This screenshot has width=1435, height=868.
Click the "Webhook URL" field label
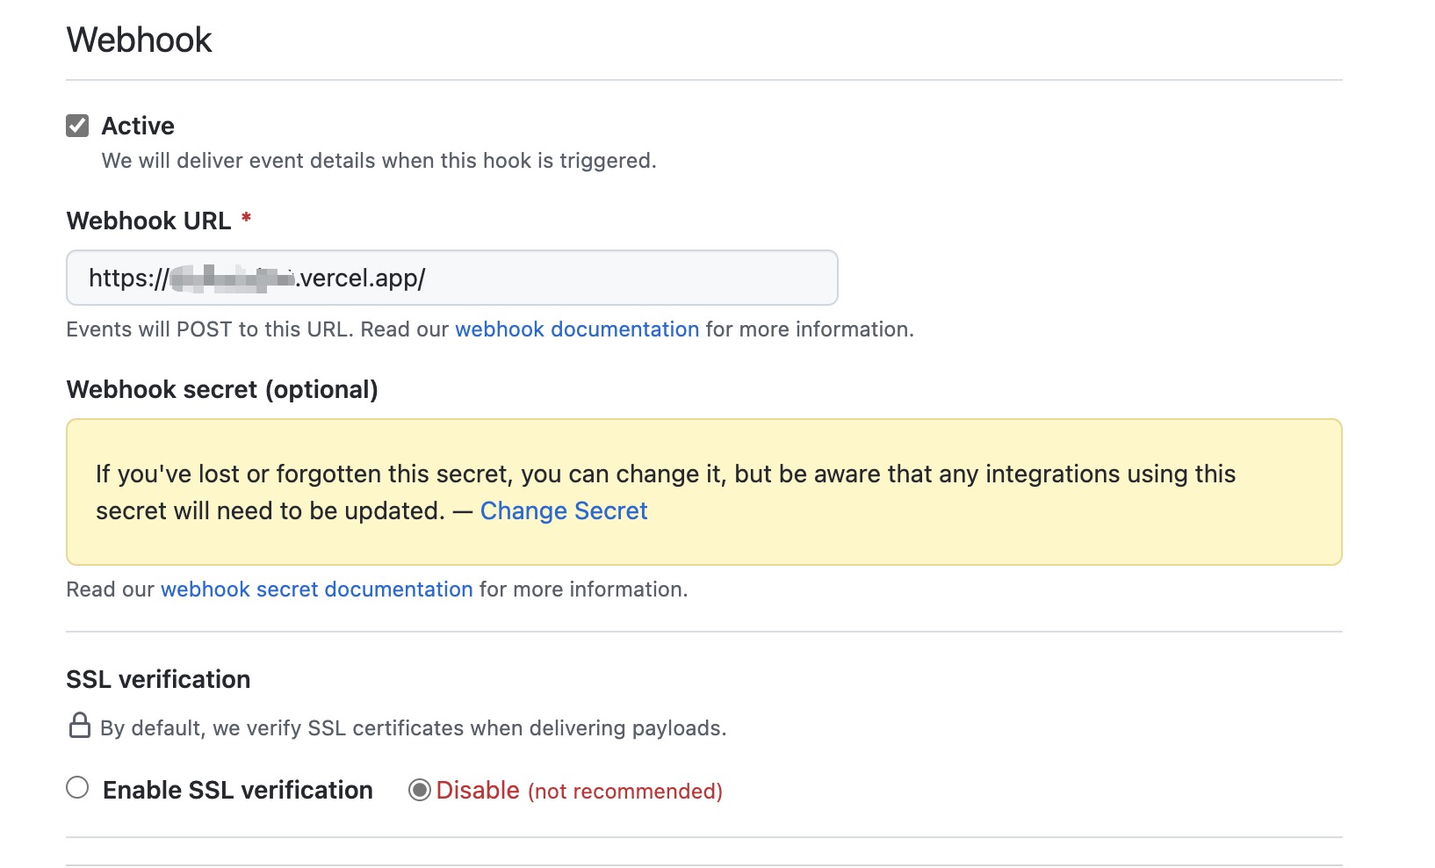click(148, 221)
